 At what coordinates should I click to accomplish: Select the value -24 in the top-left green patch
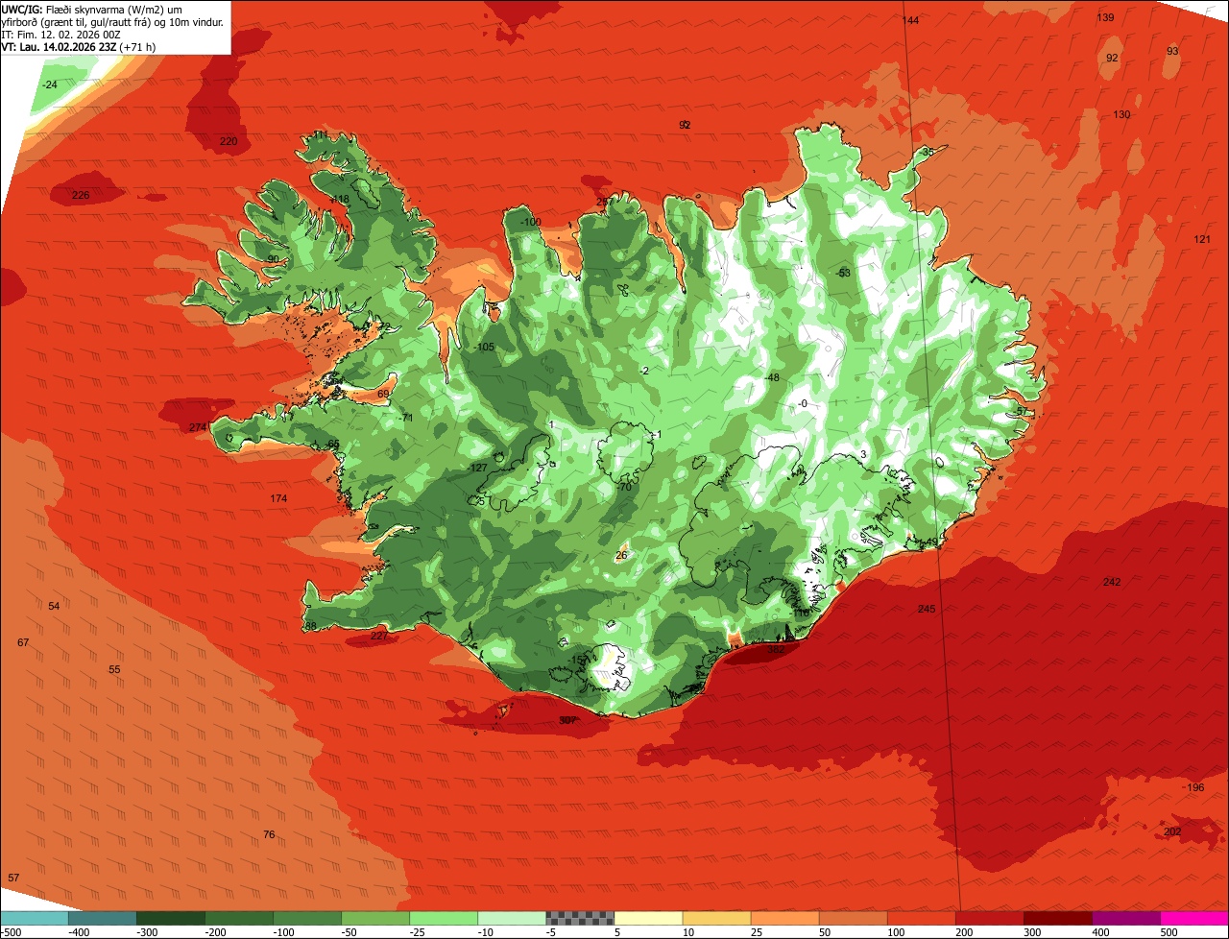(x=50, y=84)
